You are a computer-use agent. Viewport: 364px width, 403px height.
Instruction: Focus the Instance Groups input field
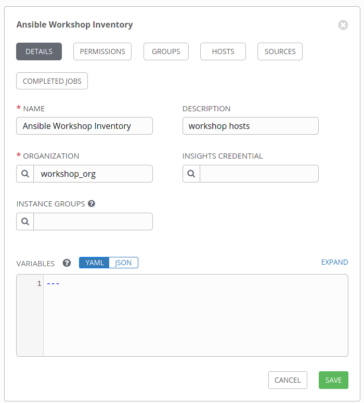(93, 222)
